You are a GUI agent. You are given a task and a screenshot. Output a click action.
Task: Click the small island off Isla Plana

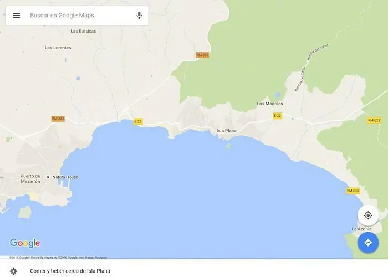[228, 146]
